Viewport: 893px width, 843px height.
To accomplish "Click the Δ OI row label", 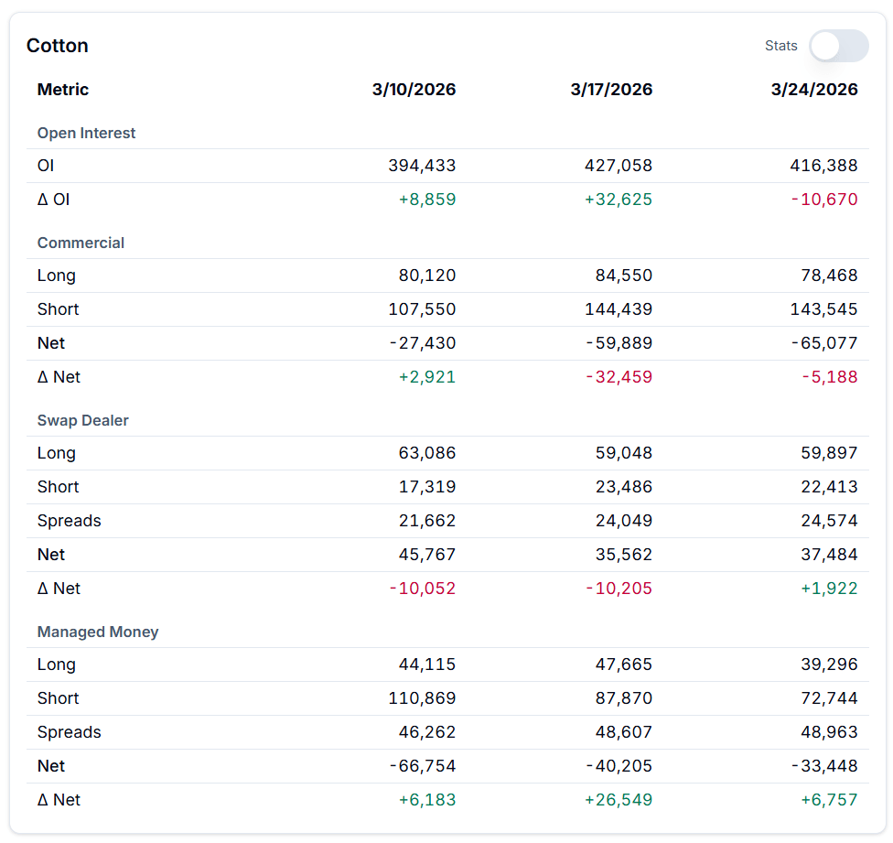I will (x=53, y=200).
